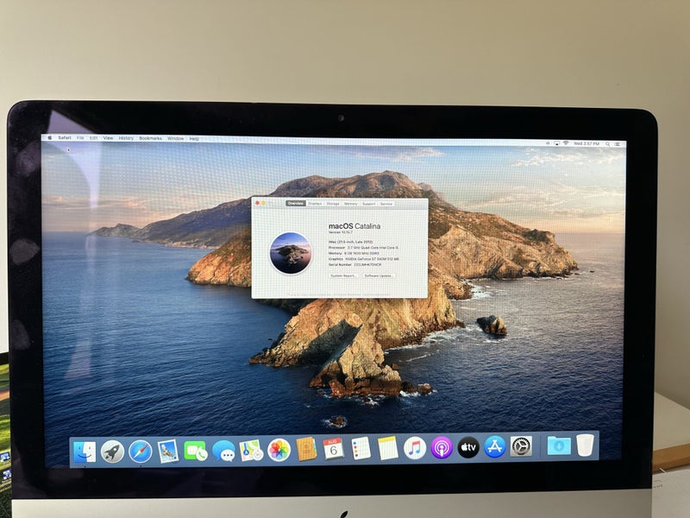The width and height of the screenshot is (690, 518).
Task: Open the Safari application menu
Action: tap(64, 138)
